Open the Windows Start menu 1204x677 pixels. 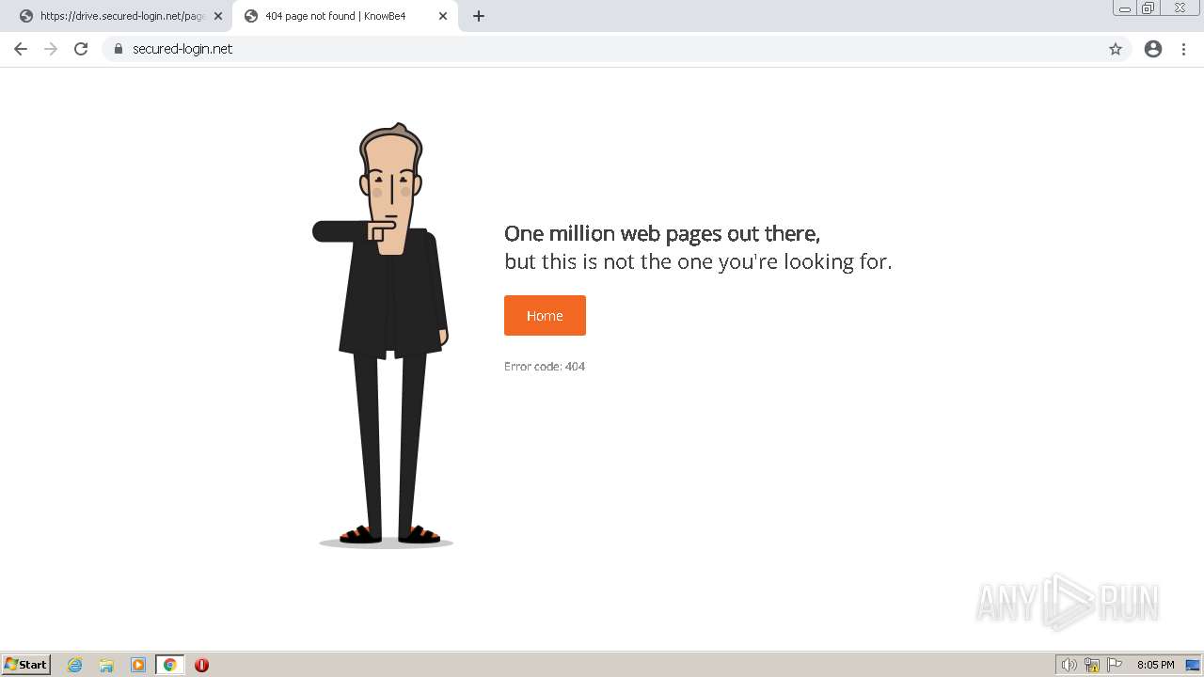pos(26,665)
